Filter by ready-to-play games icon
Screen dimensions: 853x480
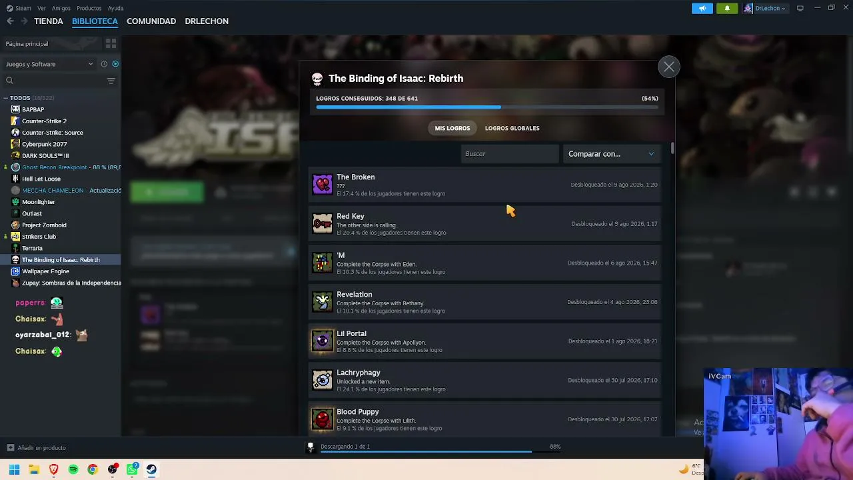(115, 64)
